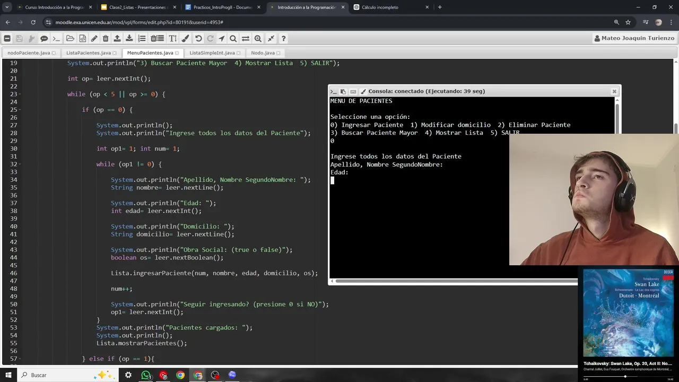679x382 pixels.
Task: Click the Swan Lake album cover thumbnail
Action: coord(628,312)
